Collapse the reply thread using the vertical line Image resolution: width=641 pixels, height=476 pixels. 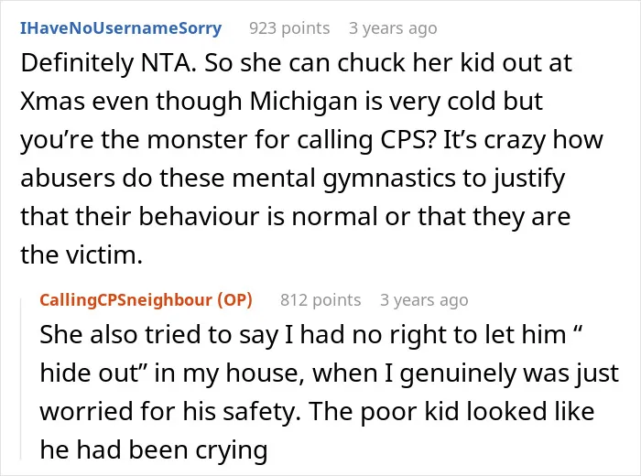pyautogui.click(x=21, y=378)
